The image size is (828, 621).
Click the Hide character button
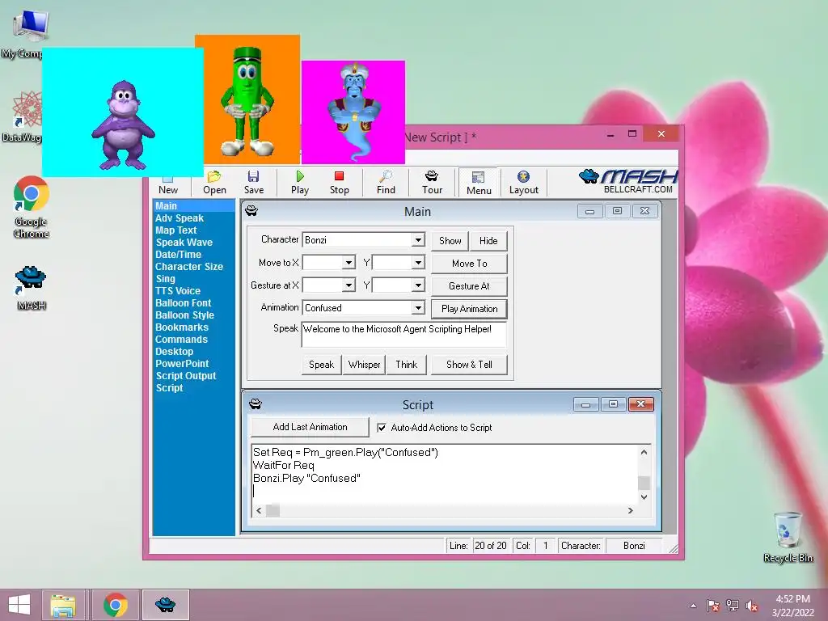click(x=488, y=241)
